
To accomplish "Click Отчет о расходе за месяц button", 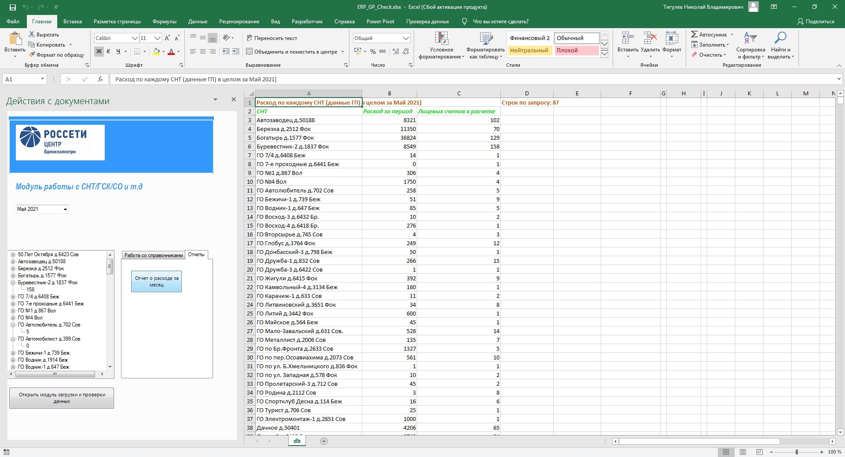I will [156, 282].
